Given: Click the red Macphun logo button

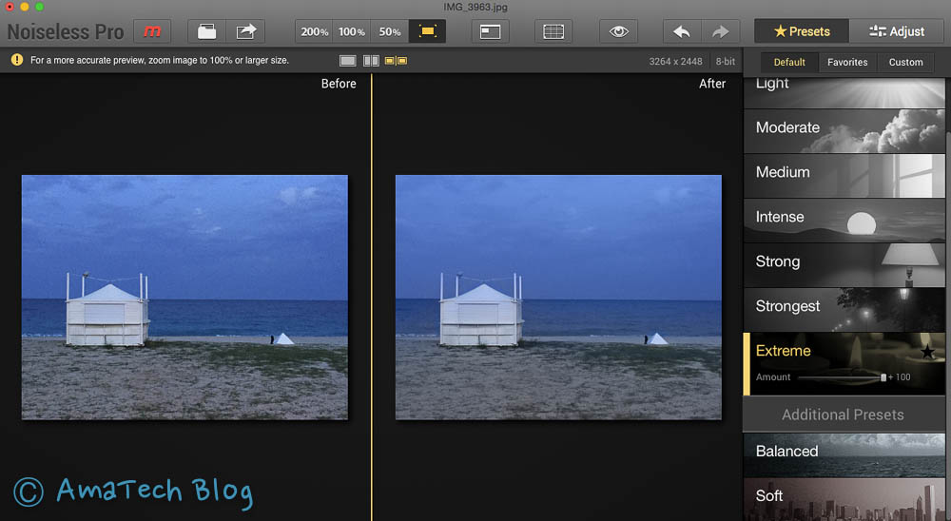Looking at the screenshot, I should (151, 31).
